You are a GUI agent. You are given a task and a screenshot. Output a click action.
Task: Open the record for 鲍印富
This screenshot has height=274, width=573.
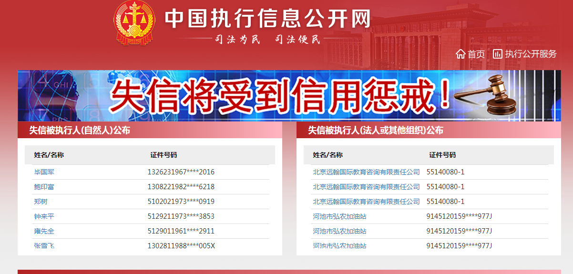point(44,187)
